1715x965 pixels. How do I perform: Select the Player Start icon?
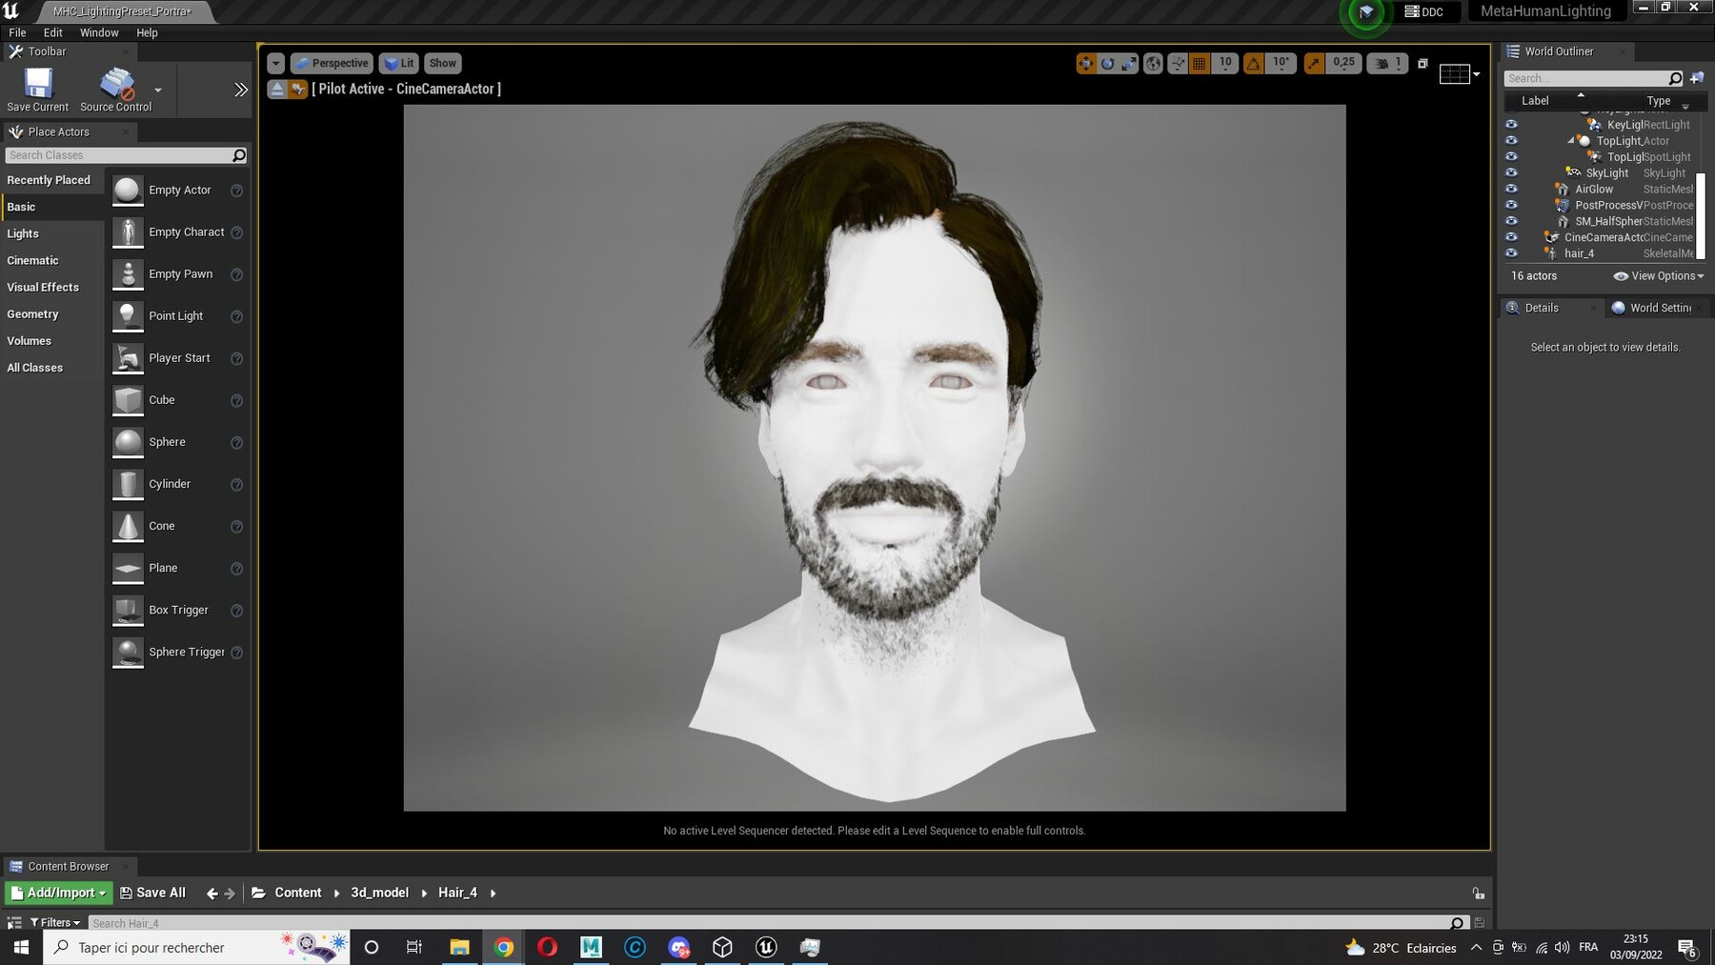(x=128, y=358)
